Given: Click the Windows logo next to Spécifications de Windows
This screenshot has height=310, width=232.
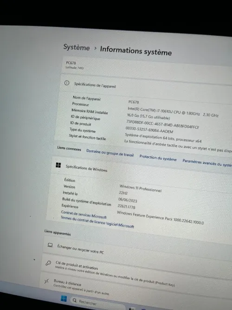Looking at the screenshot, I should pos(58,165).
